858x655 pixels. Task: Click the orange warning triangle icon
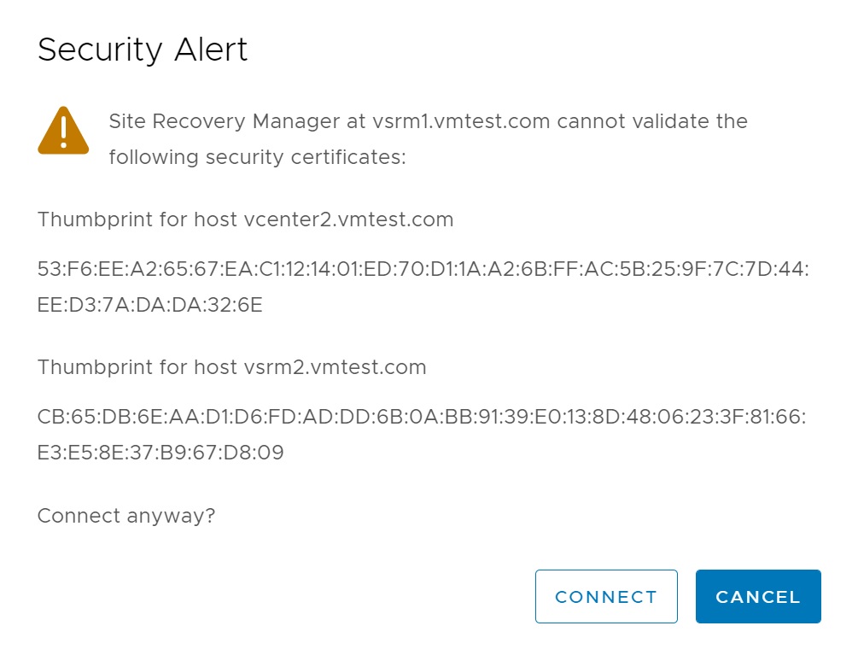(63, 131)
